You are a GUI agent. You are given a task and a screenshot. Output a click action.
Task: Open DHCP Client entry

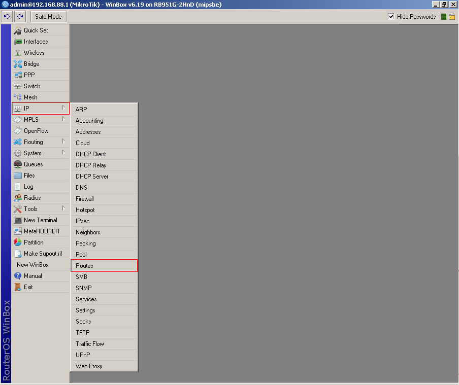coord(104,154)
